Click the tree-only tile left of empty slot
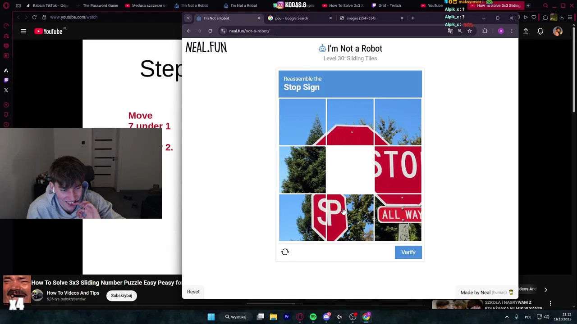Viewport: 577px width, 324px height. 302,170
